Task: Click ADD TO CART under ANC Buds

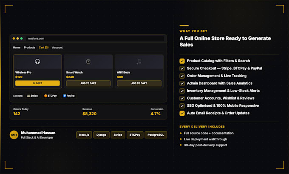Action: (139, 83)
